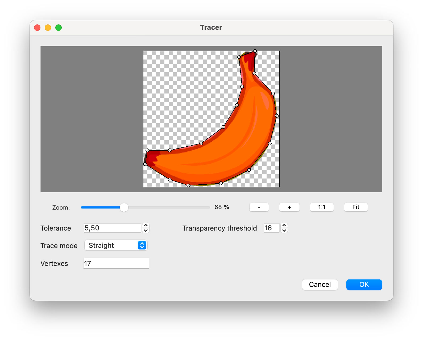Click the green full-screen window button
423x340 pixels.
pyautogui.click(x=59, y=28)
